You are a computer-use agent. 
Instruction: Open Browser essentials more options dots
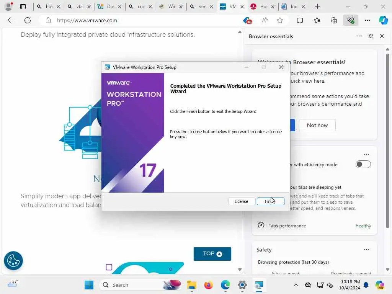tap(359, 36)
